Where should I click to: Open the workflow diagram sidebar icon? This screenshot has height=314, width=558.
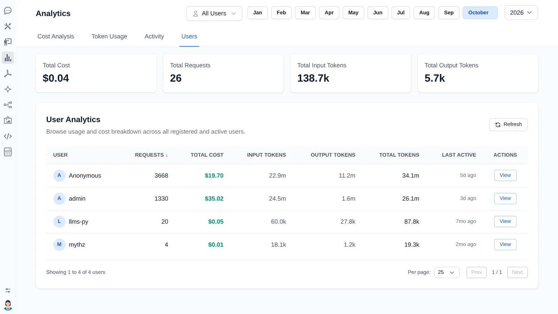click(8, 105)
